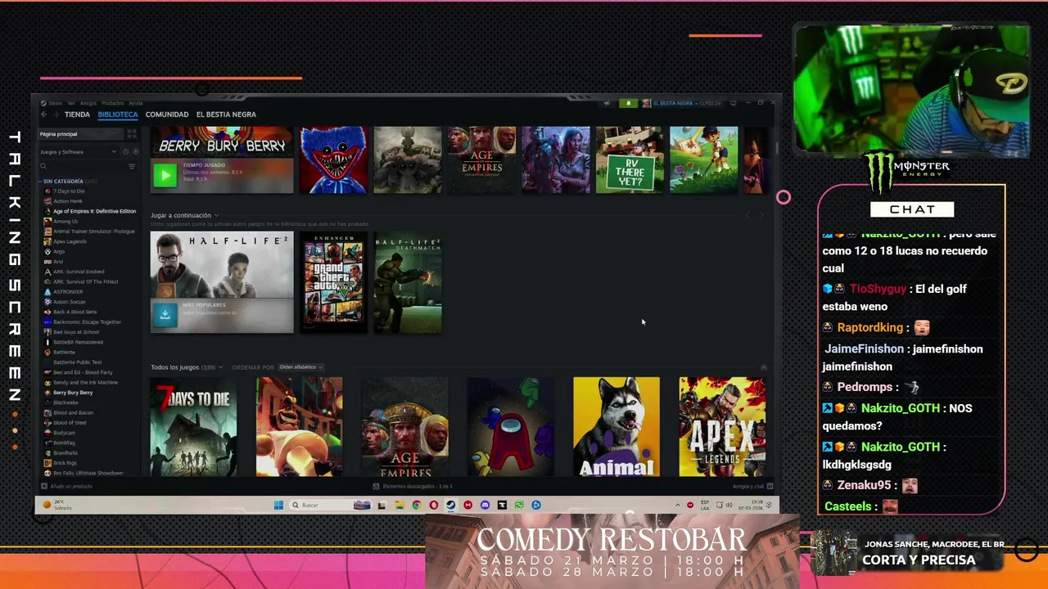Click the Chrome icon on the taskbar
1048x589 pixels.
tap(417, 505)
